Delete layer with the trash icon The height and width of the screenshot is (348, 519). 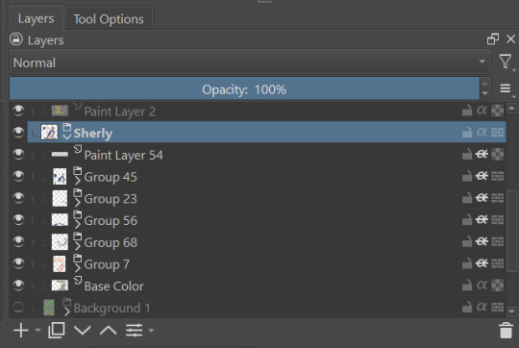(x=506, y=330)
